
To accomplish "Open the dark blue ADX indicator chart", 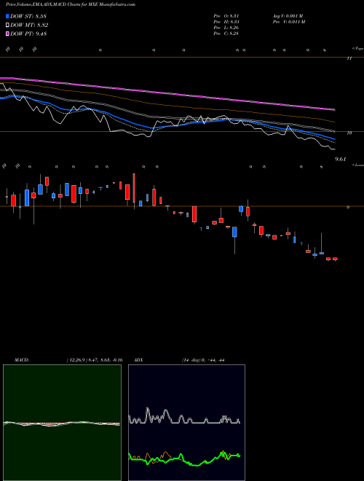I will pos(186,423).
